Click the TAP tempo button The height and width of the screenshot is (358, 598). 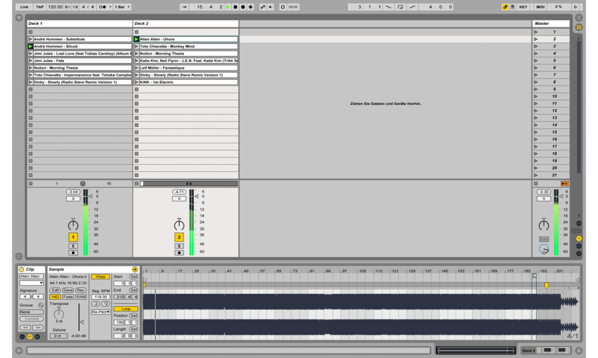(x=40, y=7)
